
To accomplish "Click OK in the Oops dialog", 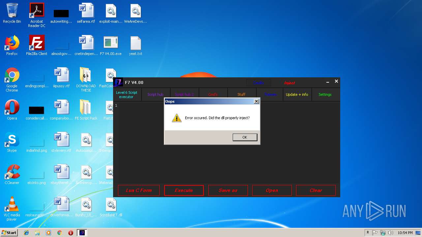I will [245, 137].
